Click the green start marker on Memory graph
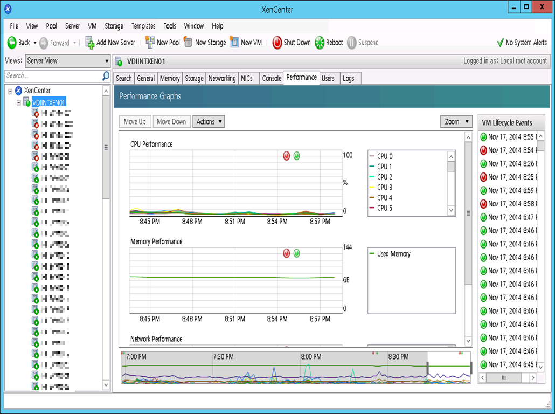The width and height of the screenshot is (555, 414). coord(296,253)
